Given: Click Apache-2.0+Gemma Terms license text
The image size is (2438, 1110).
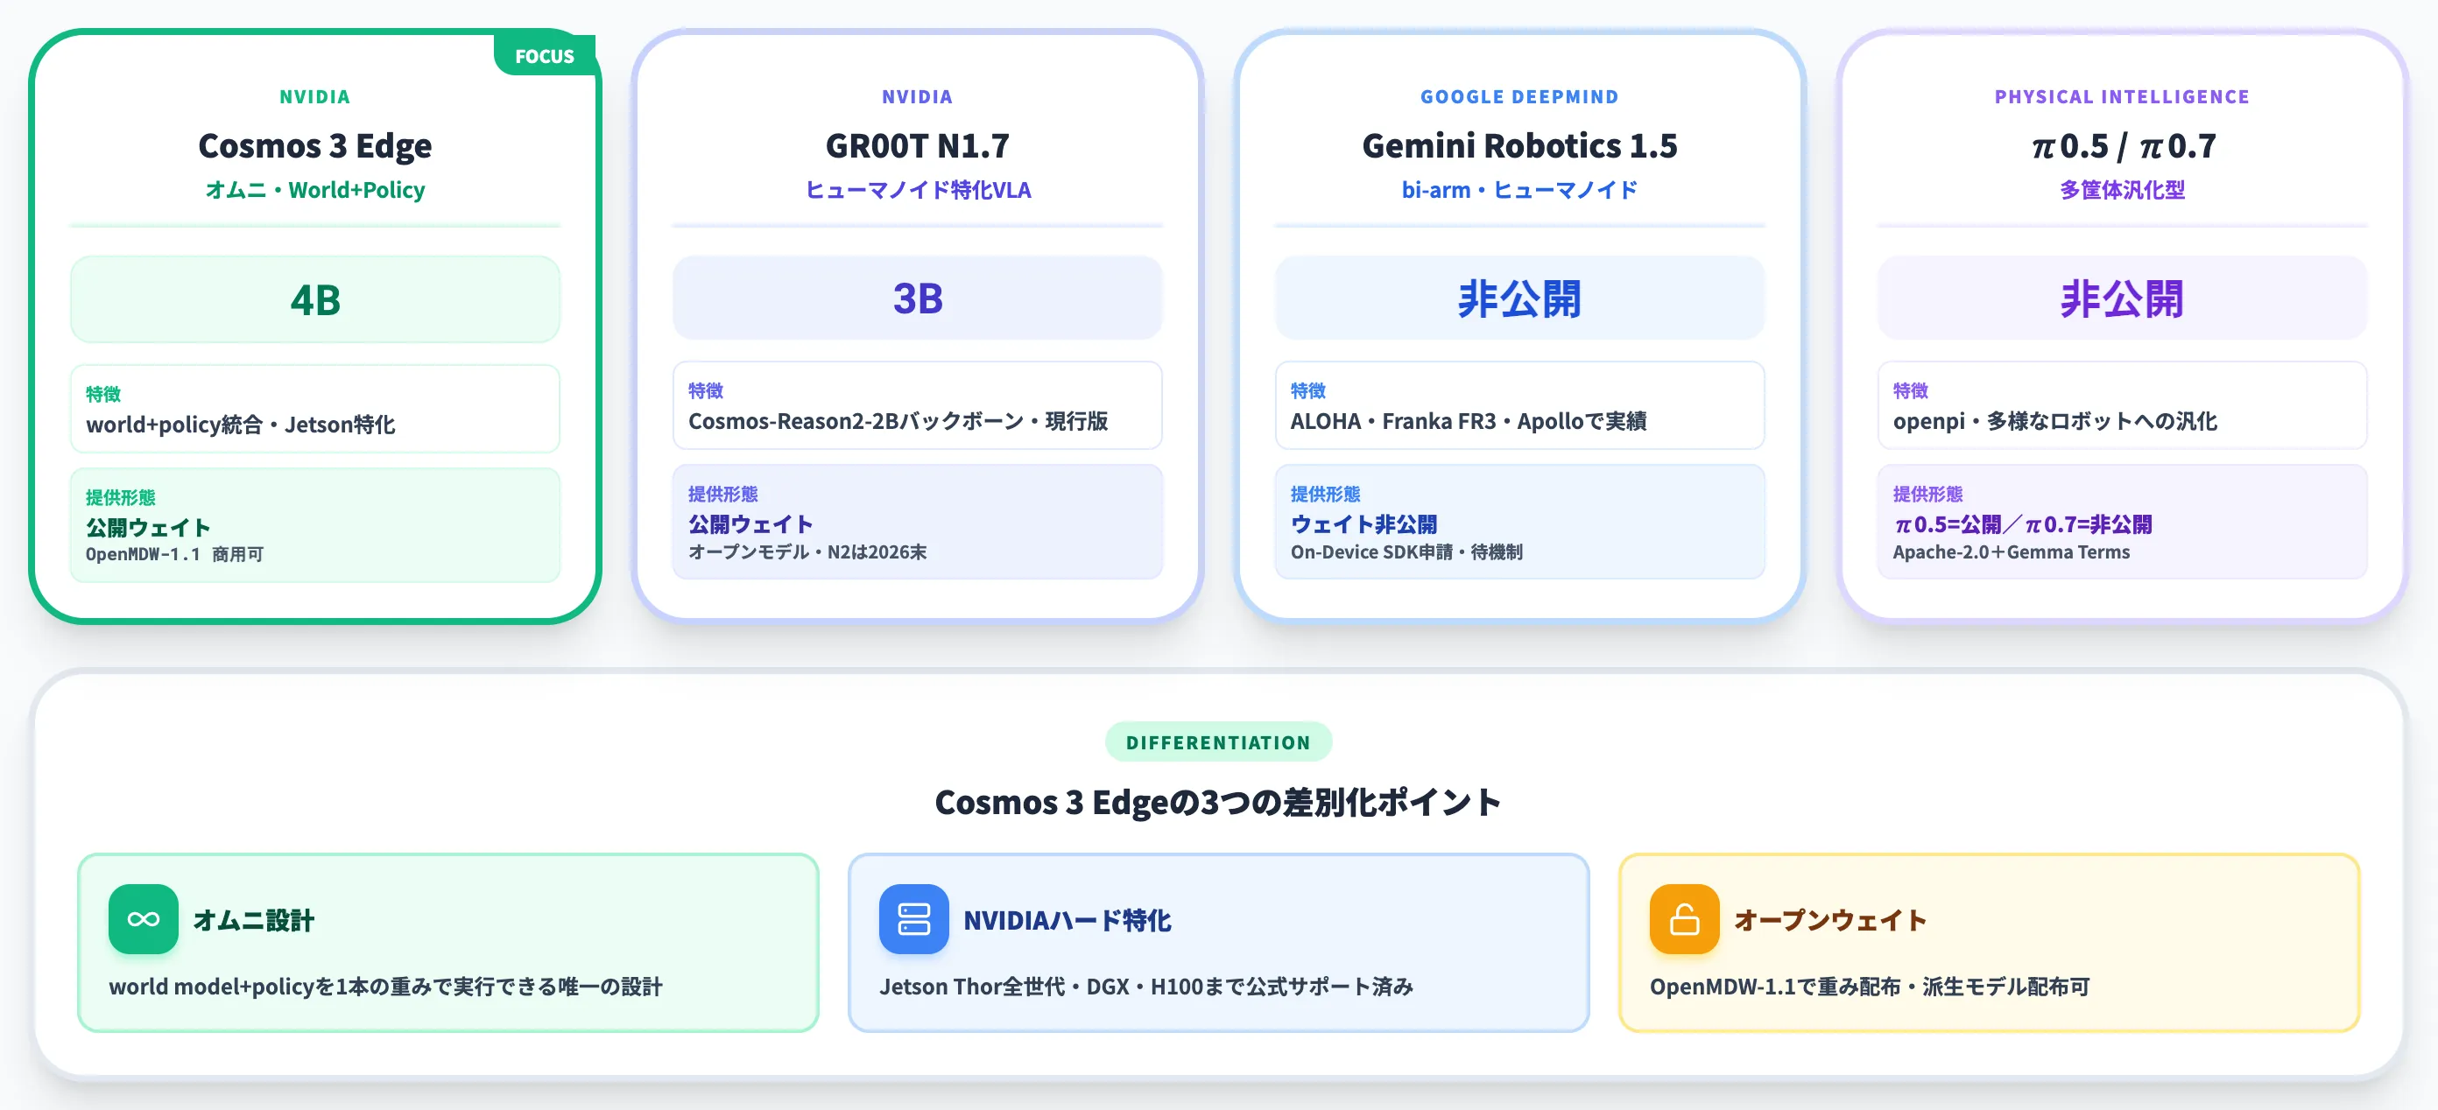Looking at the screenshot, I should pyautogui.click(x=2012, y=551).
